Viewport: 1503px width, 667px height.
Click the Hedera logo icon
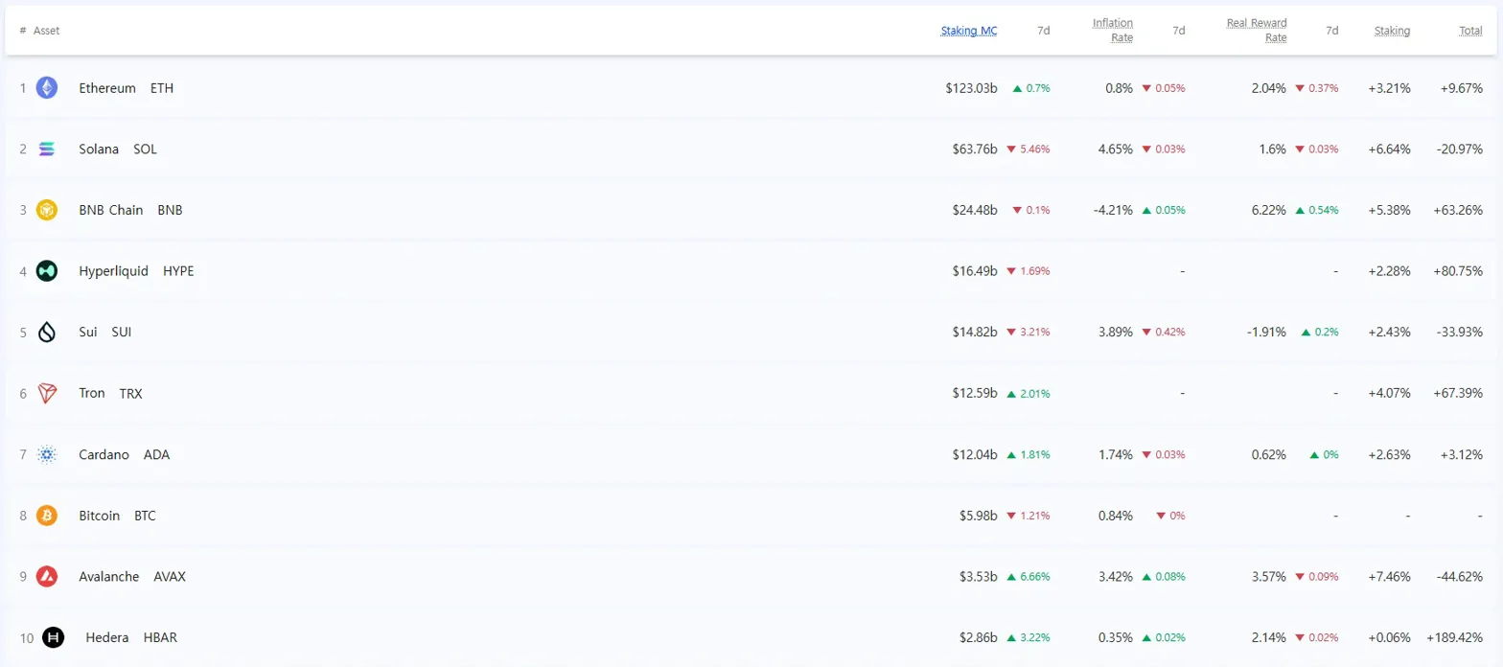53,637
